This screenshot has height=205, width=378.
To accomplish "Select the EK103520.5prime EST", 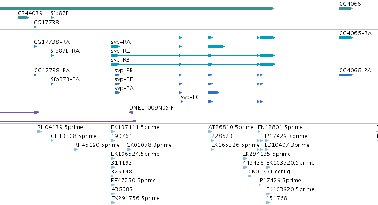I will (x=268, y=167).
